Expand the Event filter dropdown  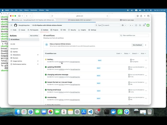[x=119, y=53]
